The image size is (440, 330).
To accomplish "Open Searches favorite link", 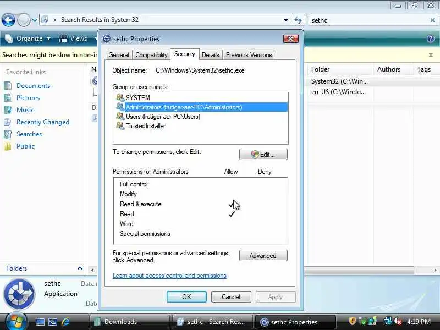I will point(29,134).
